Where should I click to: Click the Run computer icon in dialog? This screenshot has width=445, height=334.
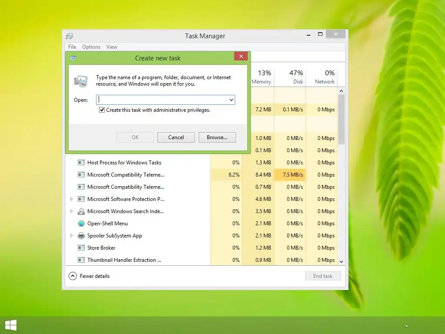pyautogui.click(x=81, y=80)
